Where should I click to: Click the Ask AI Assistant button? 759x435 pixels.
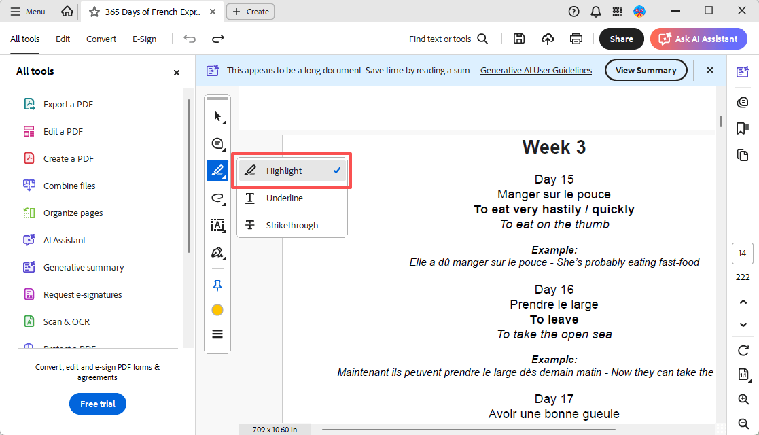699,39
